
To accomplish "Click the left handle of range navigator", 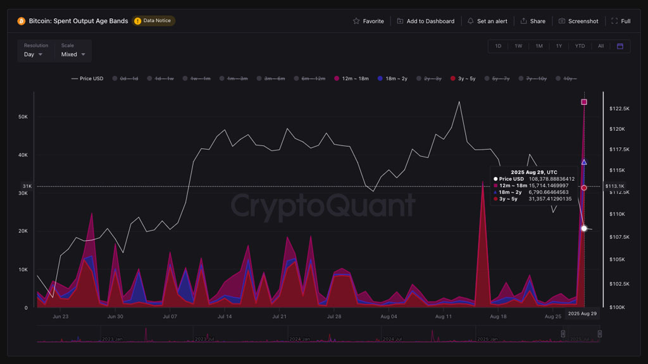I will point(563,334).
